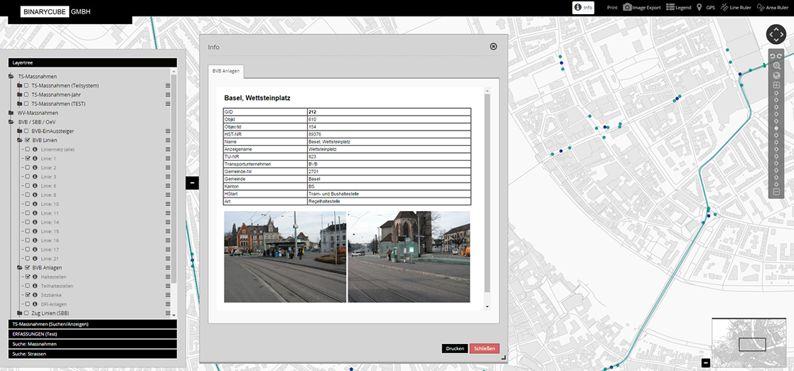Viewport: 794px width, 371px height.
Task: Click Print in the top toolbar
Action: tap(611, 8)
